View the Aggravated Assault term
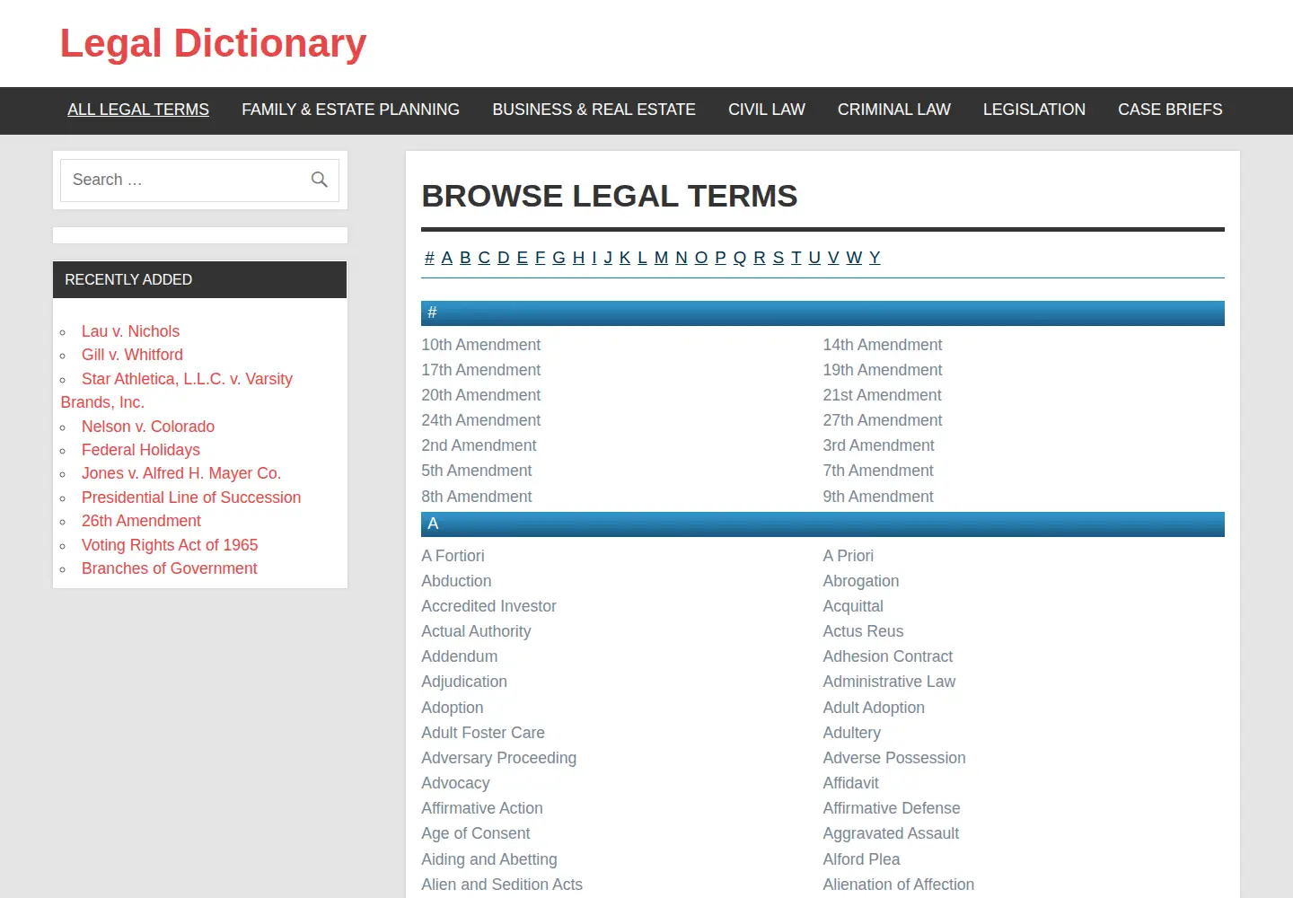 (891, 833)
